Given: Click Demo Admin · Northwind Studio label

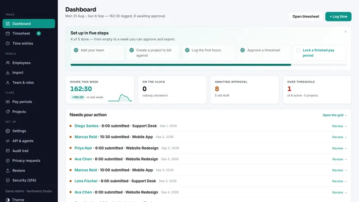Looking at the screenshot, I should click(29, 191).
